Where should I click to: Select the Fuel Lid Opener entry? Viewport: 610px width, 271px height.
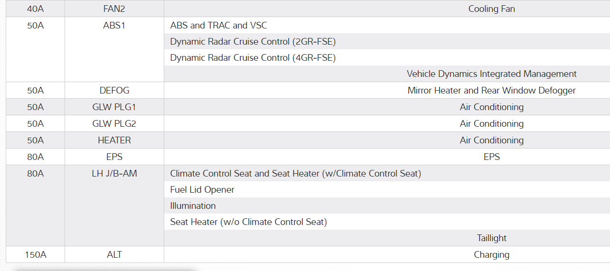click(202, 189)
